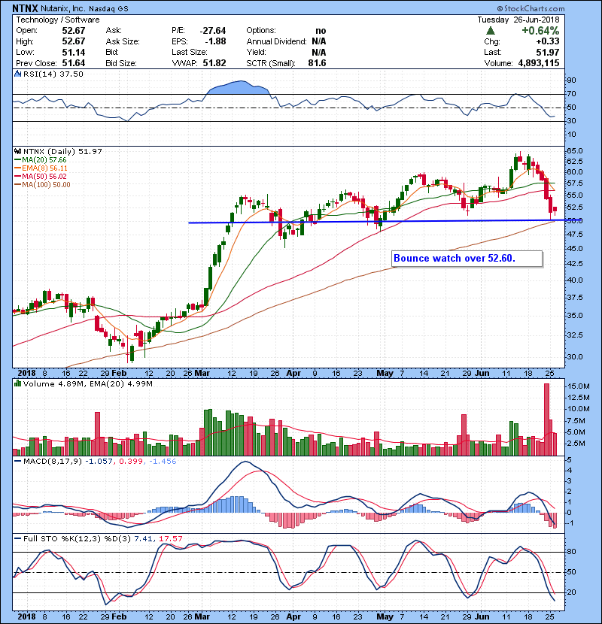Viewport: 602px width, 624px height.
Task: Click the 'Mar' label on the upper date axis
Action: pos(202,374)
